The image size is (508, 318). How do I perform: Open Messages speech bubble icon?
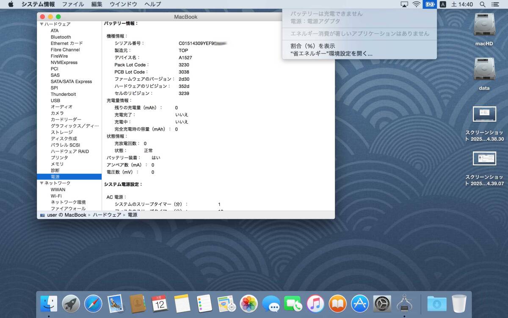click(x=271, y=304)
